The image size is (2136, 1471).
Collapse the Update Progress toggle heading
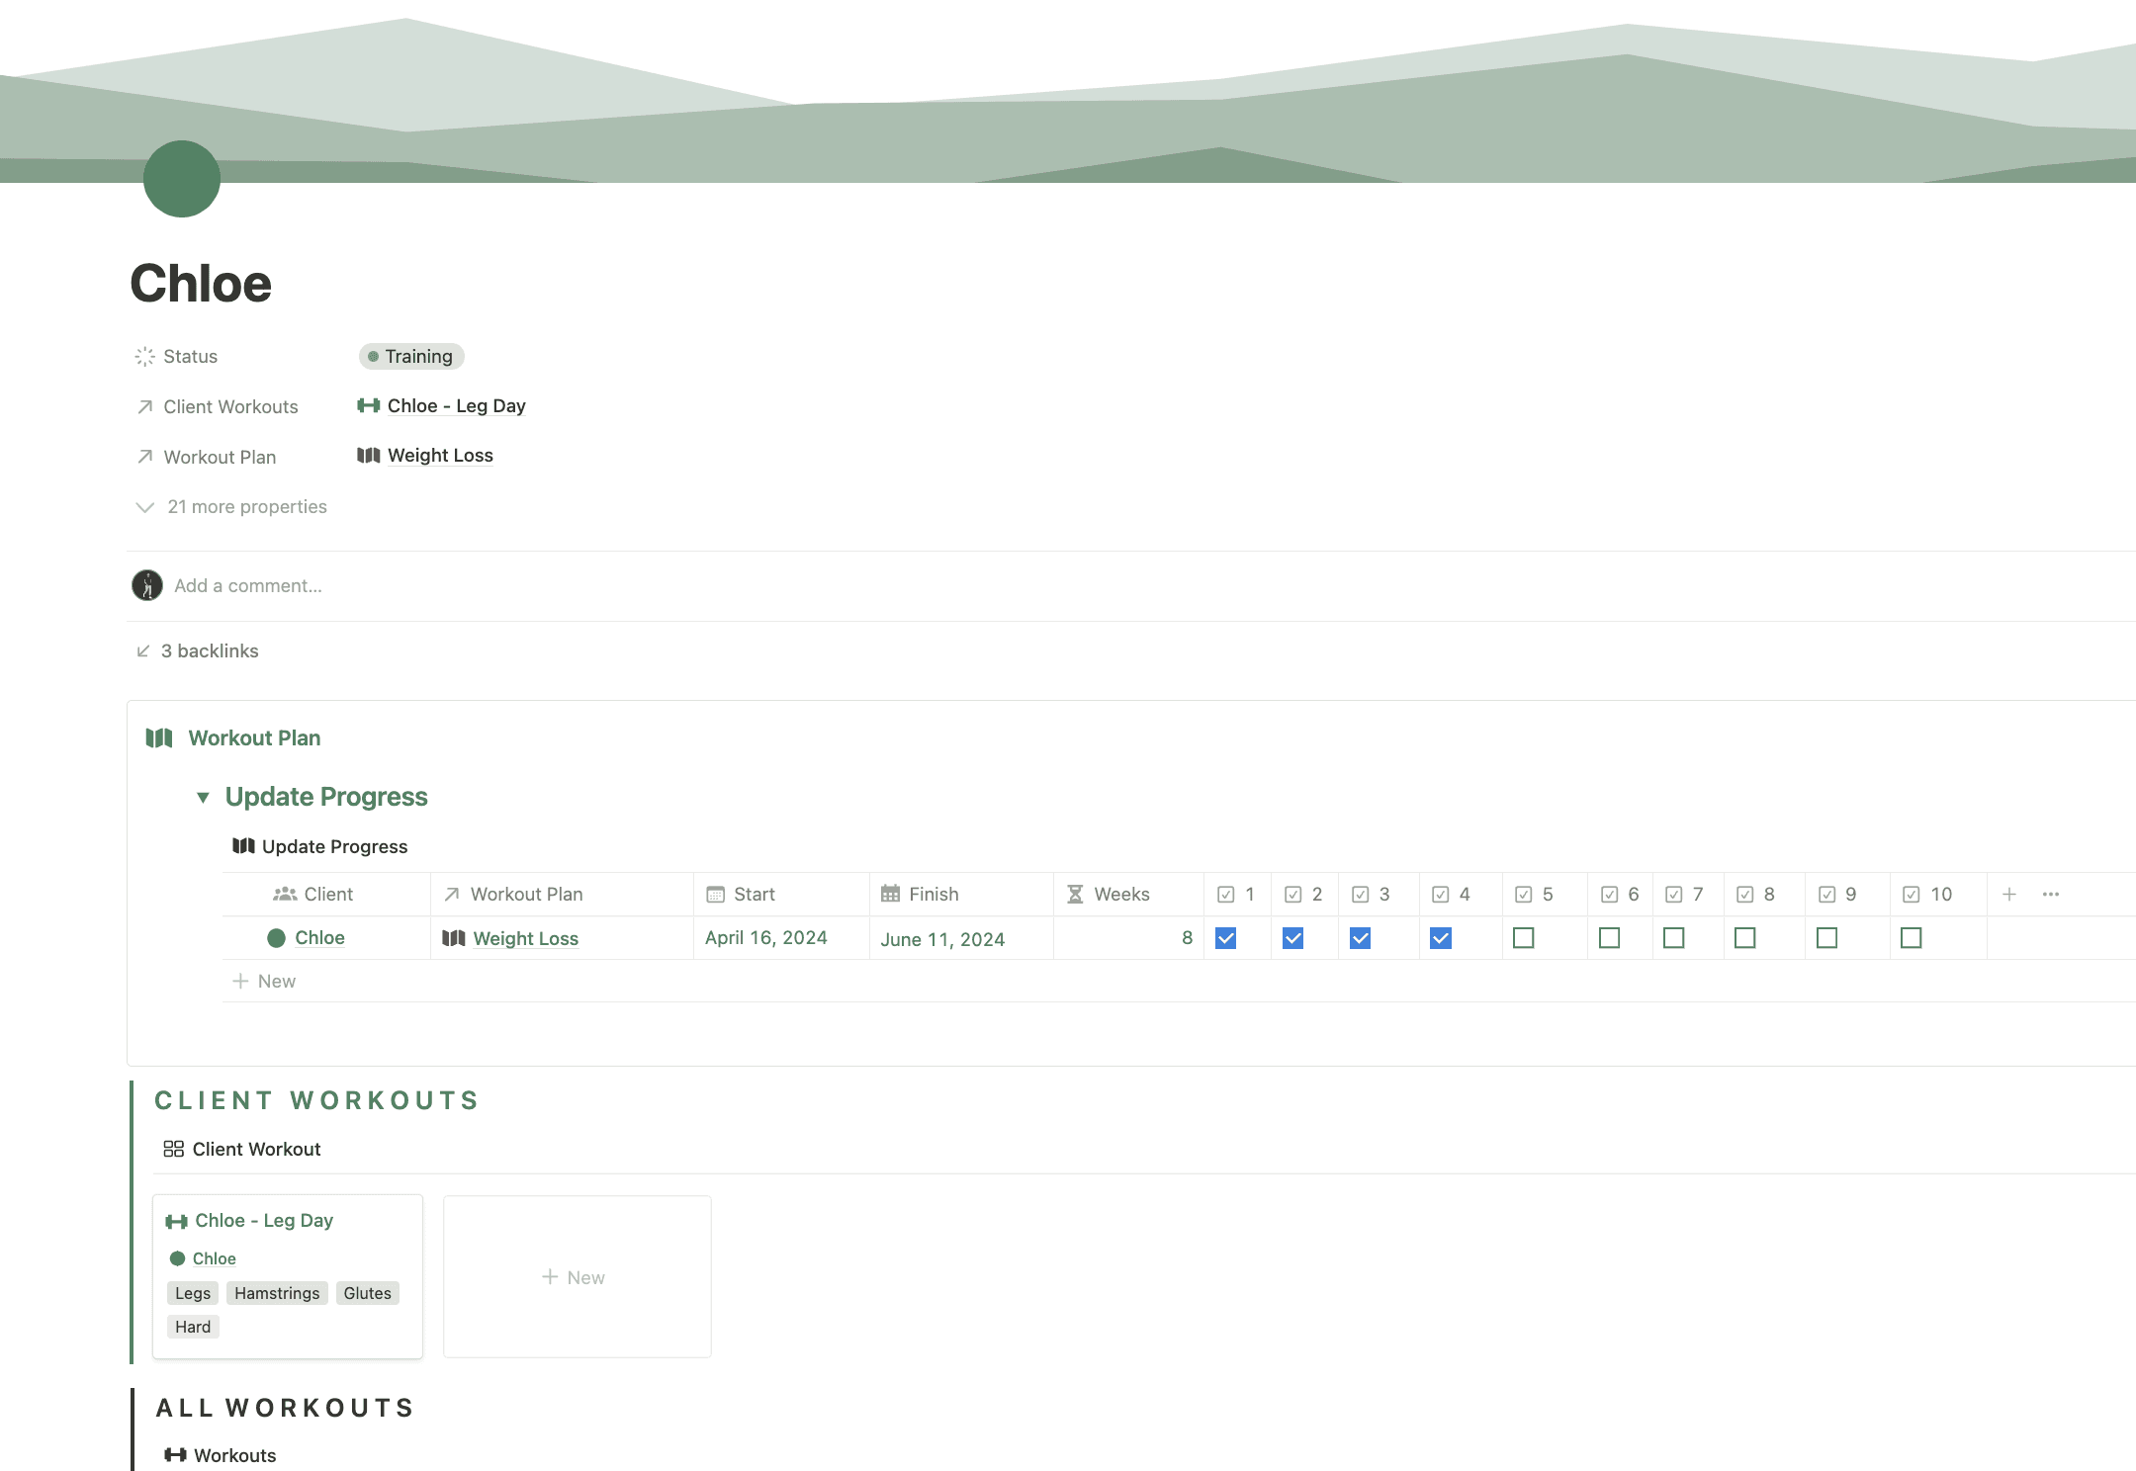click(204, 797)
